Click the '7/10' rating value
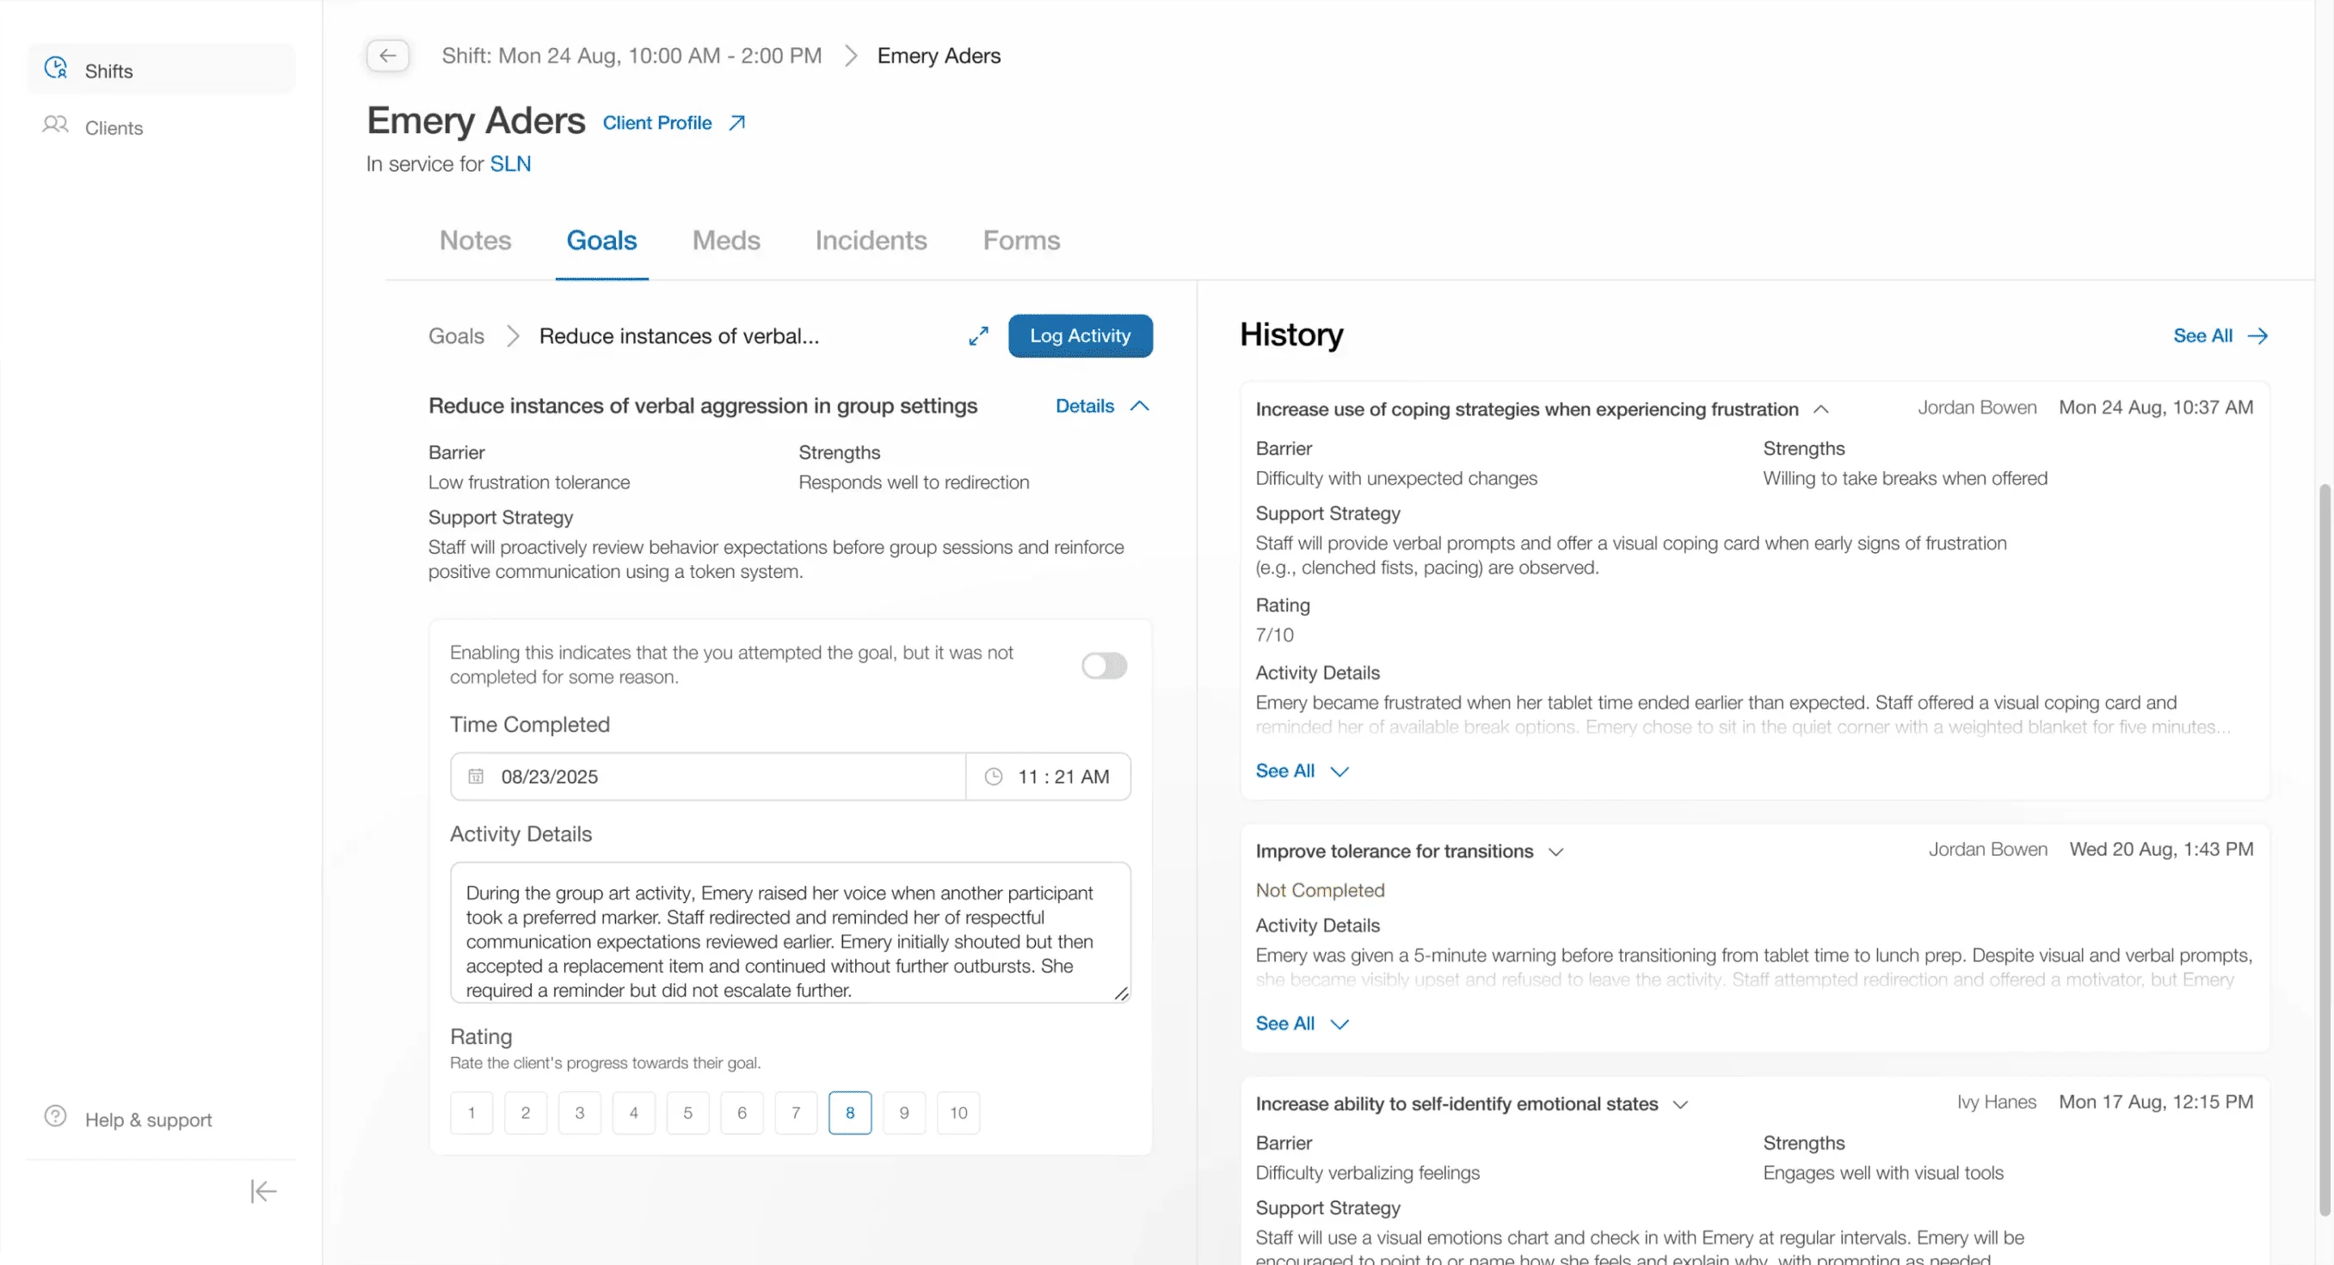The width and height of the screenshot is (2334, 1265). click(x=1274, y=636)
